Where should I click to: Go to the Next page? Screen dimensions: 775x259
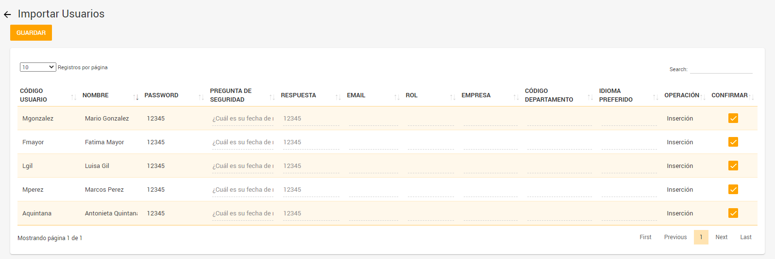(x=722, y=237)
